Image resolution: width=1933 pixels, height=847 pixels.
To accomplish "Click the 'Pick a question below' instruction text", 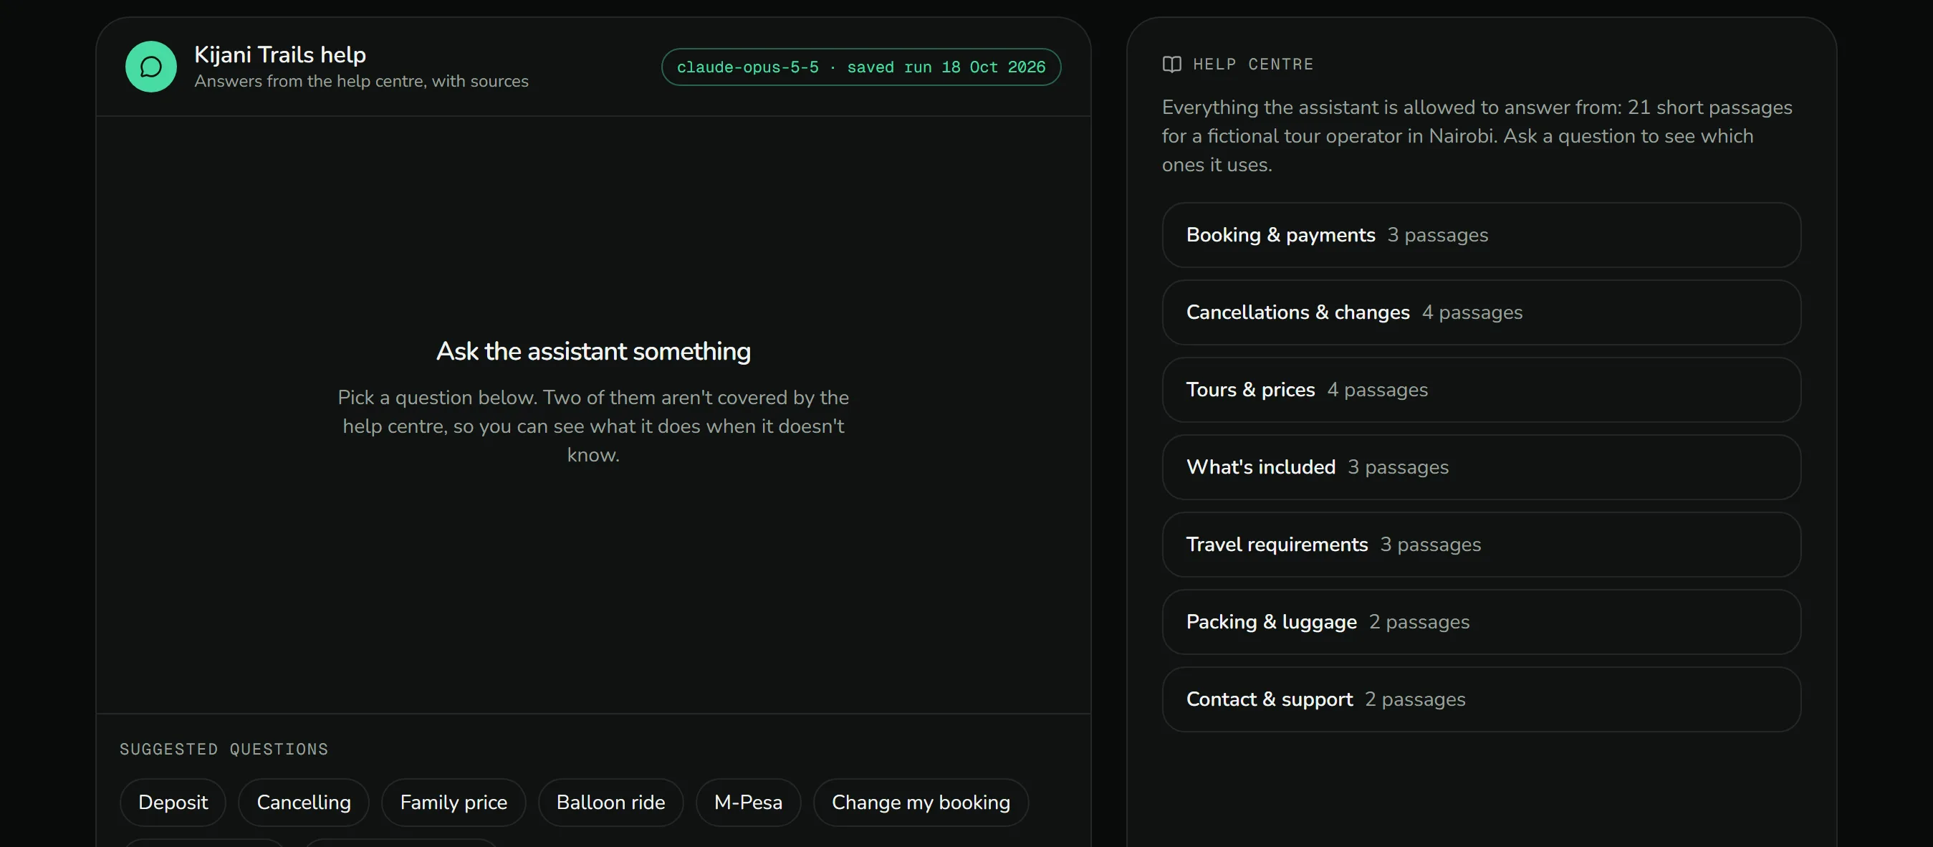I will [x=593, y=426].
